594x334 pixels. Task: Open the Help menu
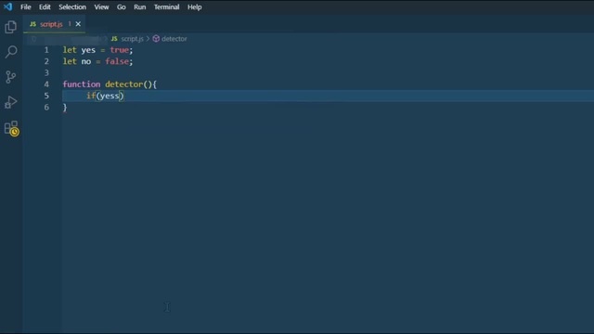click(194, 6)
